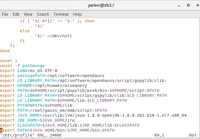Open the Help menu
Screen dimensions: 200x139
[77, 14]
